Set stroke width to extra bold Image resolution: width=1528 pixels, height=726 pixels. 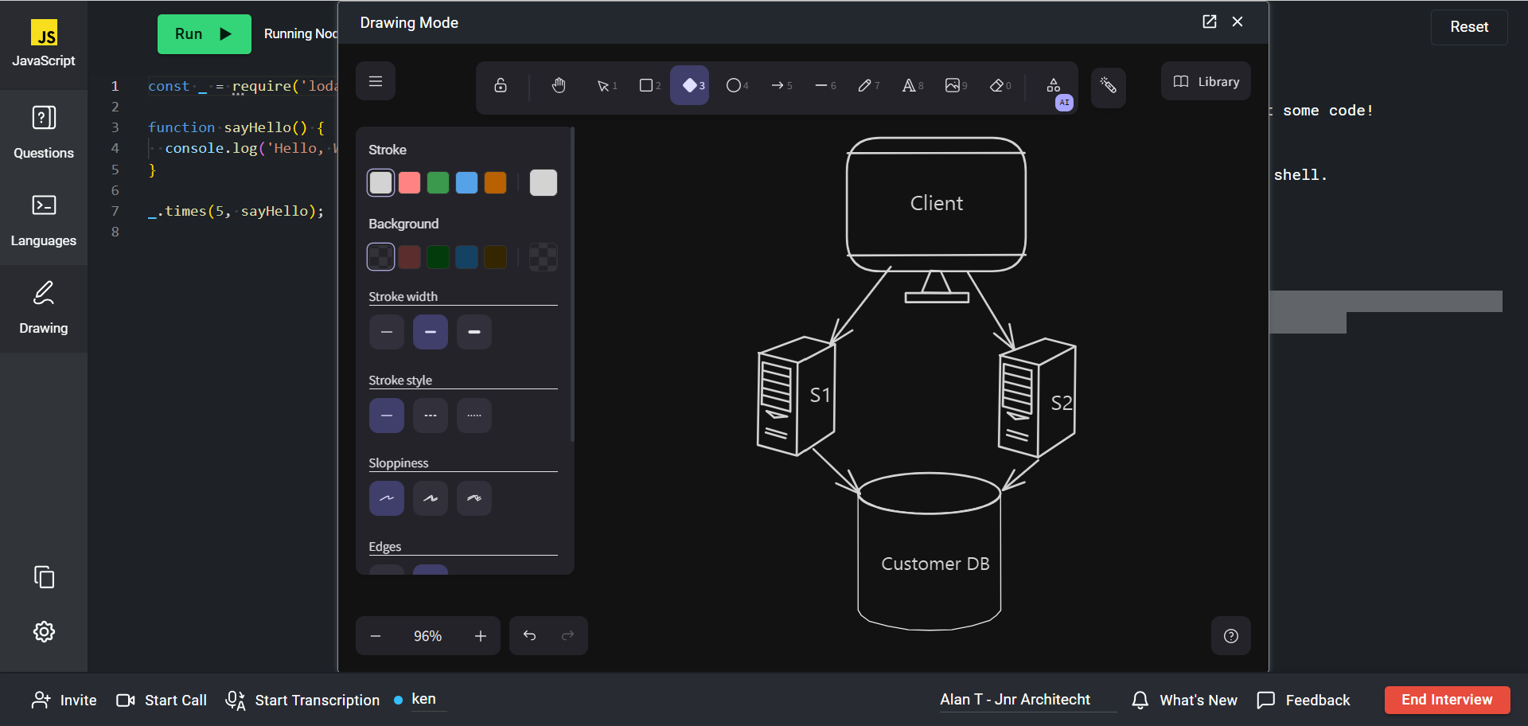(x=474, y=332)
